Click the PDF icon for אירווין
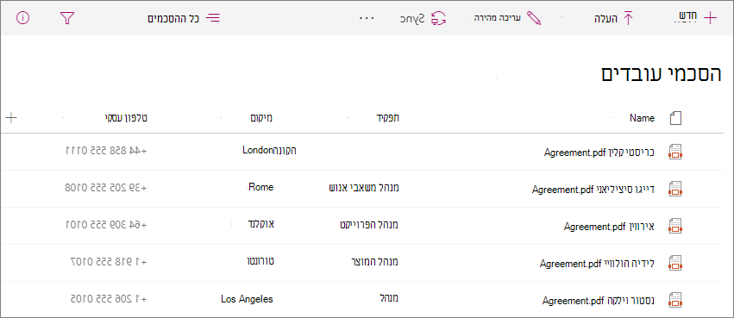Viewport: 734px width, 318px height. click(675, 227)
